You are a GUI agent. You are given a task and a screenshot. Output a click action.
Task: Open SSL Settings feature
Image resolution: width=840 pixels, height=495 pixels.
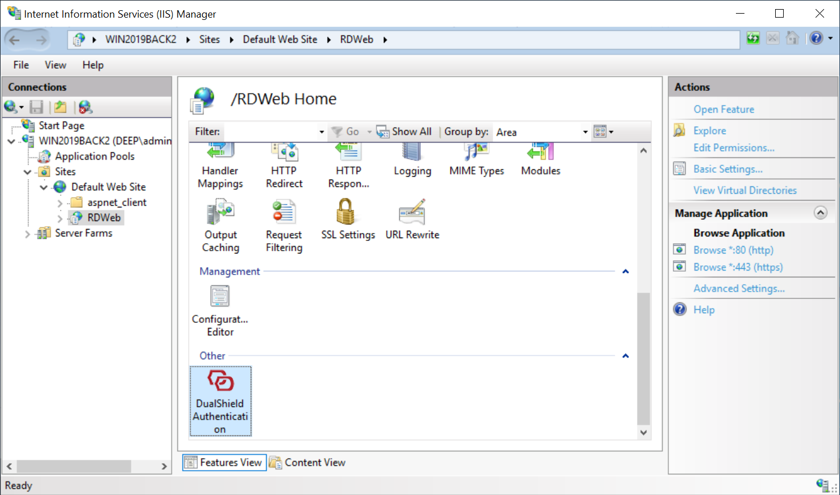(347, 219)
